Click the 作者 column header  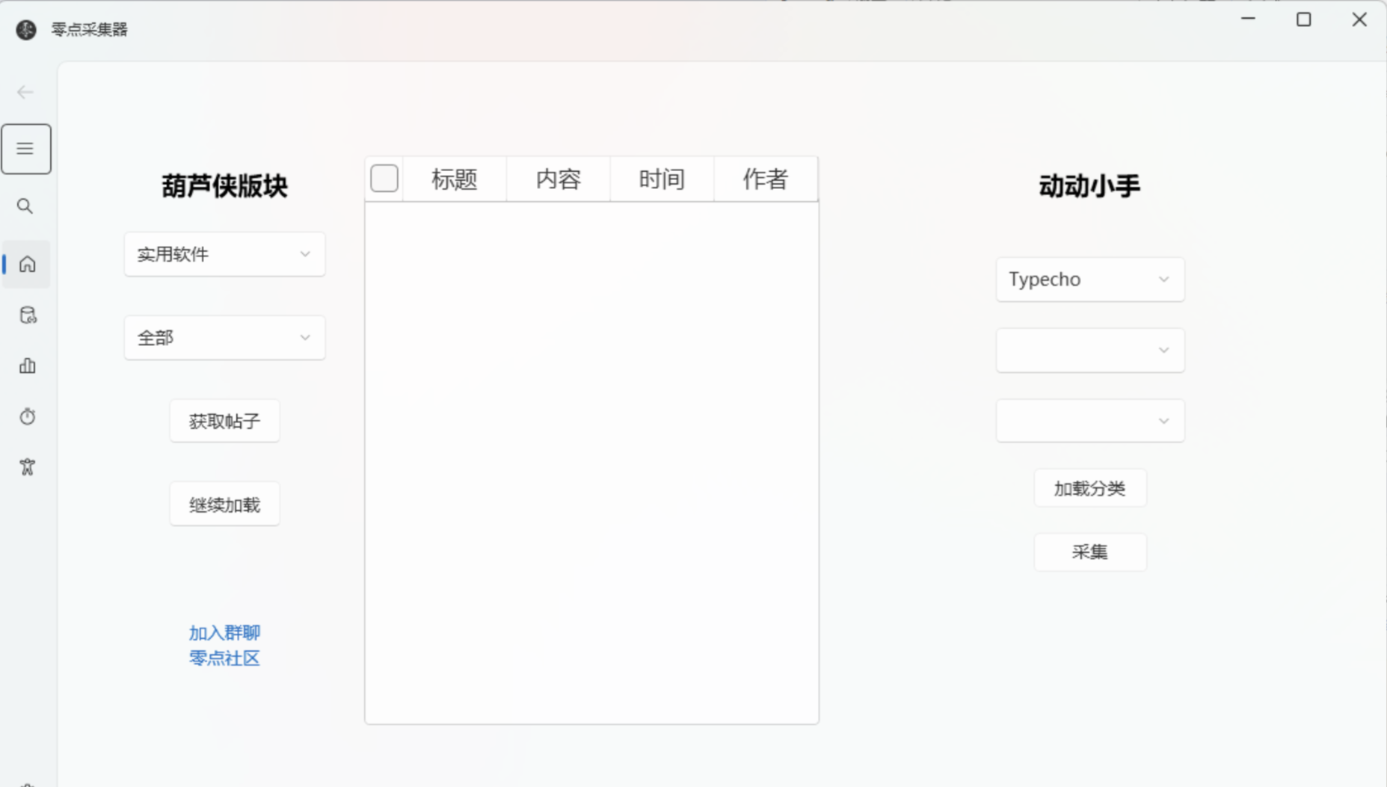(766, 179)
